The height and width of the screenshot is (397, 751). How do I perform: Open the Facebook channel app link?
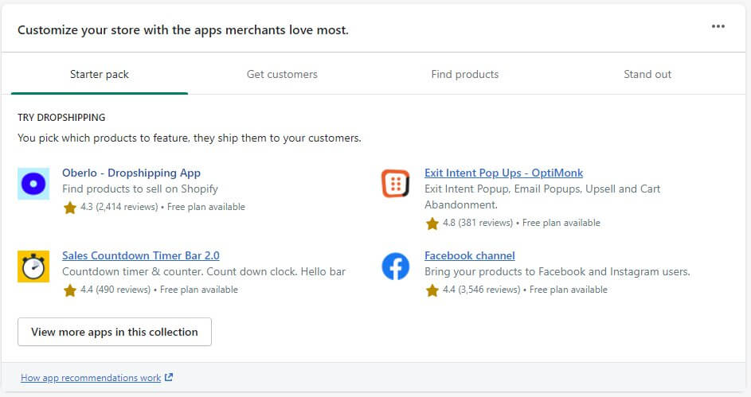pyautogui.click(x=470, y=255)
